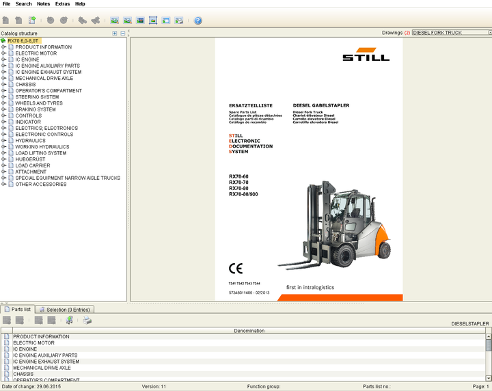Select MECHANICAL DRIVE AXLE row in parts list

pyautogui.click(x=243, y=368)
